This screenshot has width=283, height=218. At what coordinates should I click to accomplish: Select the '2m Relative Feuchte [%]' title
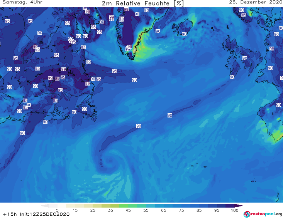[142, 3]
